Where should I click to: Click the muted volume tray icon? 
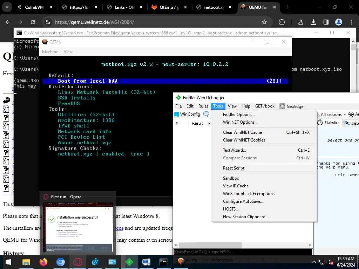330,262
